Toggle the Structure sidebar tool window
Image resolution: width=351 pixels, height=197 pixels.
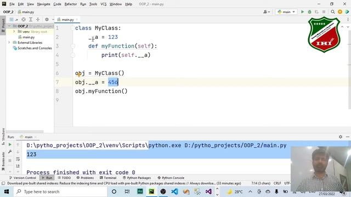pos(3,136)
